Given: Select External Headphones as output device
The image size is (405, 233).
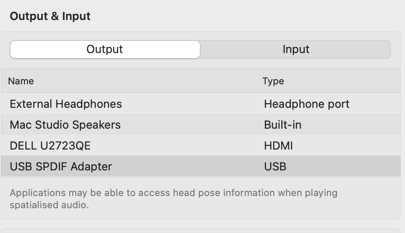Looking at the screenshot, I should click(x=66, y=104).
